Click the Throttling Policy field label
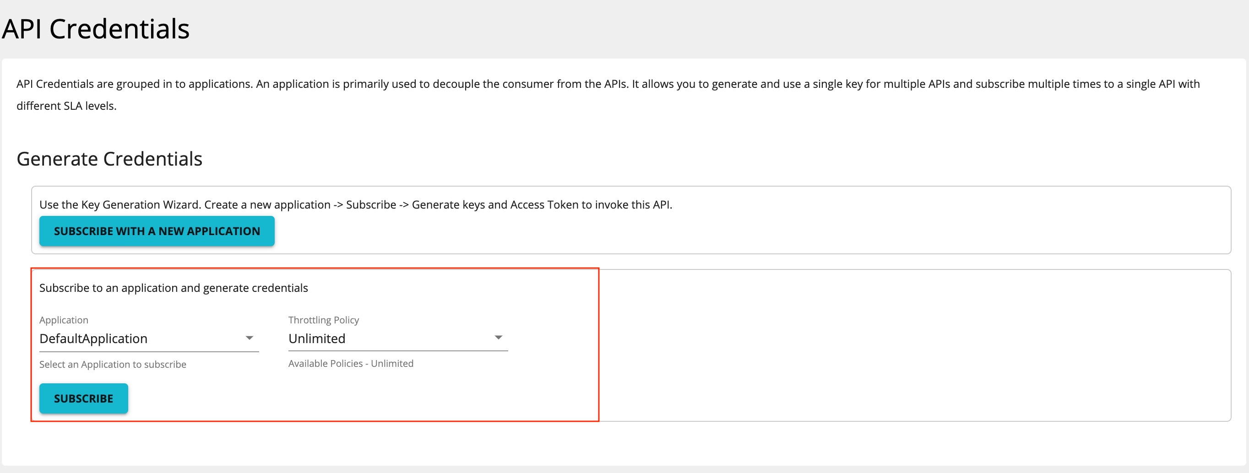 [x=323, y=320]
